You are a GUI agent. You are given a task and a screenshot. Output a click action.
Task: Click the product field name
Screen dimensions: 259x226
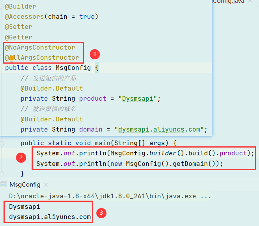[x=93, y=99]
